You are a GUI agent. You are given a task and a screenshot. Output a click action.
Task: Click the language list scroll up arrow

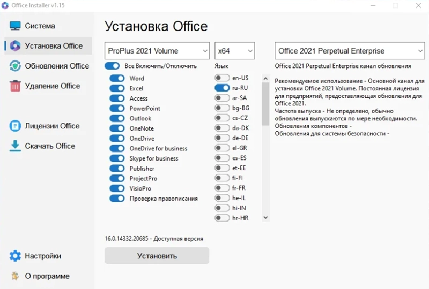click(x=265, y=79)
